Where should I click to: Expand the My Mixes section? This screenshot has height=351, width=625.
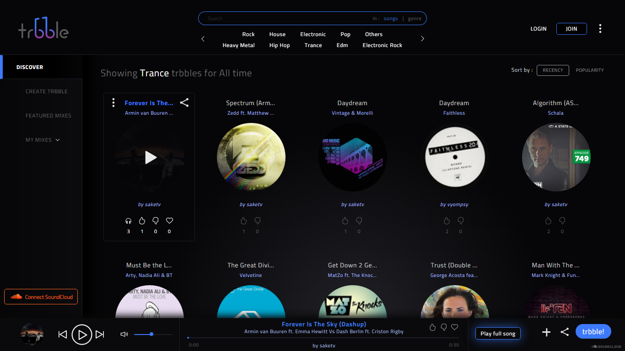click(x=43, y=140)
